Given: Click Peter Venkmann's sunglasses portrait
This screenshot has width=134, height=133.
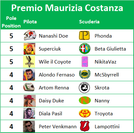Looking at the screenshot, I should point(29,126).
